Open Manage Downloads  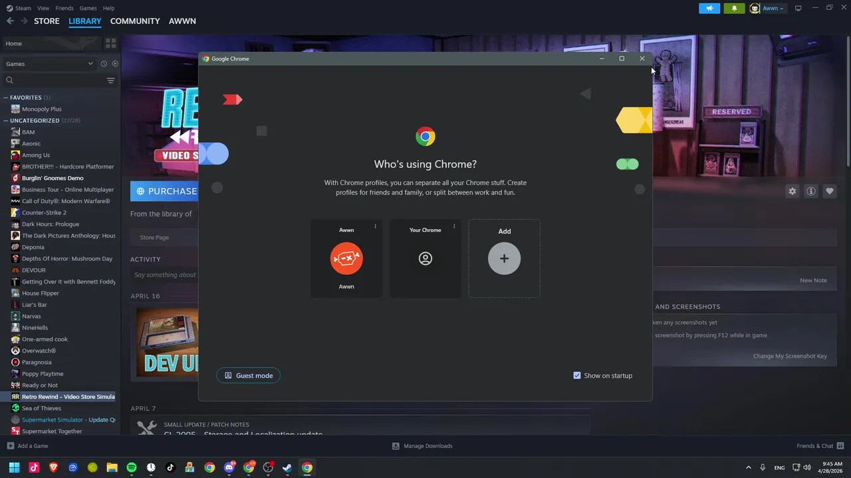pos(422,445)
